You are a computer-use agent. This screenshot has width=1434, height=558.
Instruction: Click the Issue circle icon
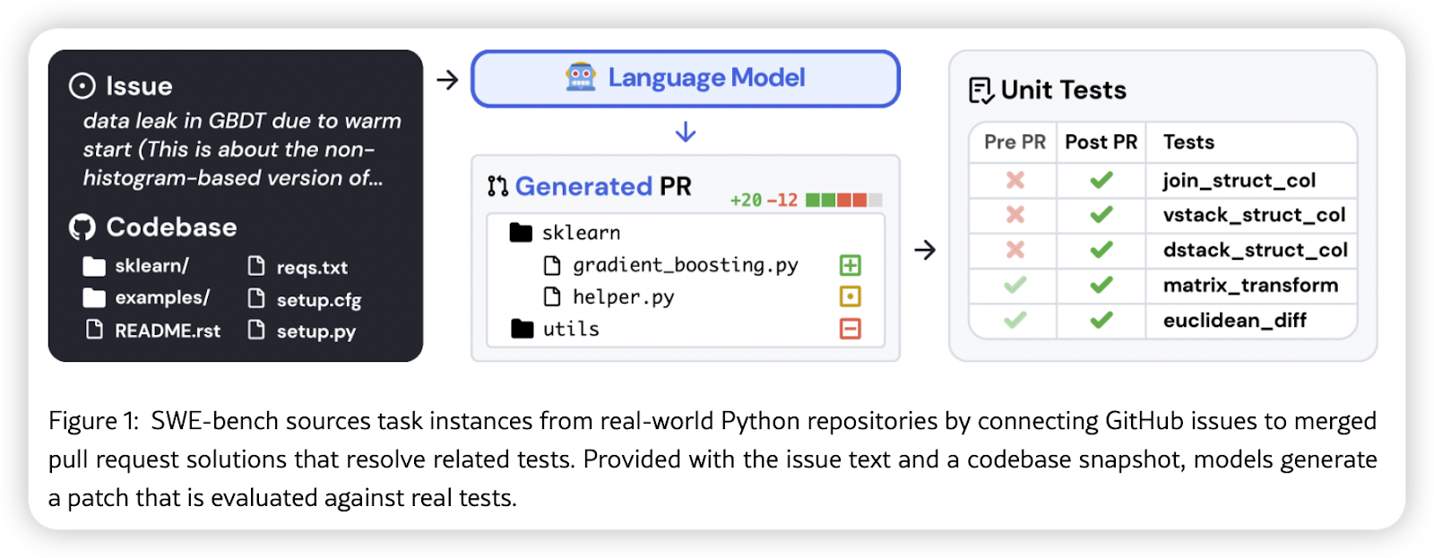pos(82,86)
